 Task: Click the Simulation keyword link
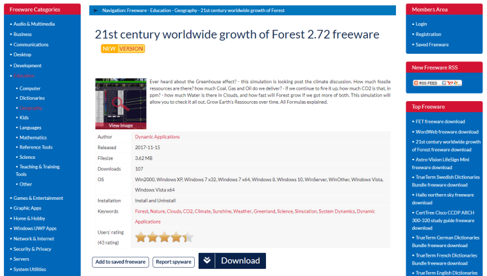(x=306, y=211)
